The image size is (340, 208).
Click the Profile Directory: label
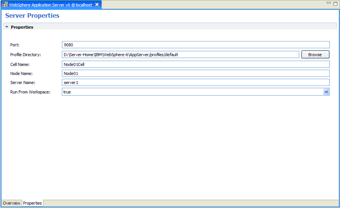(25, 55)
